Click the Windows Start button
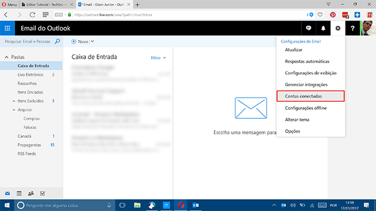 [x=7, y=205]
